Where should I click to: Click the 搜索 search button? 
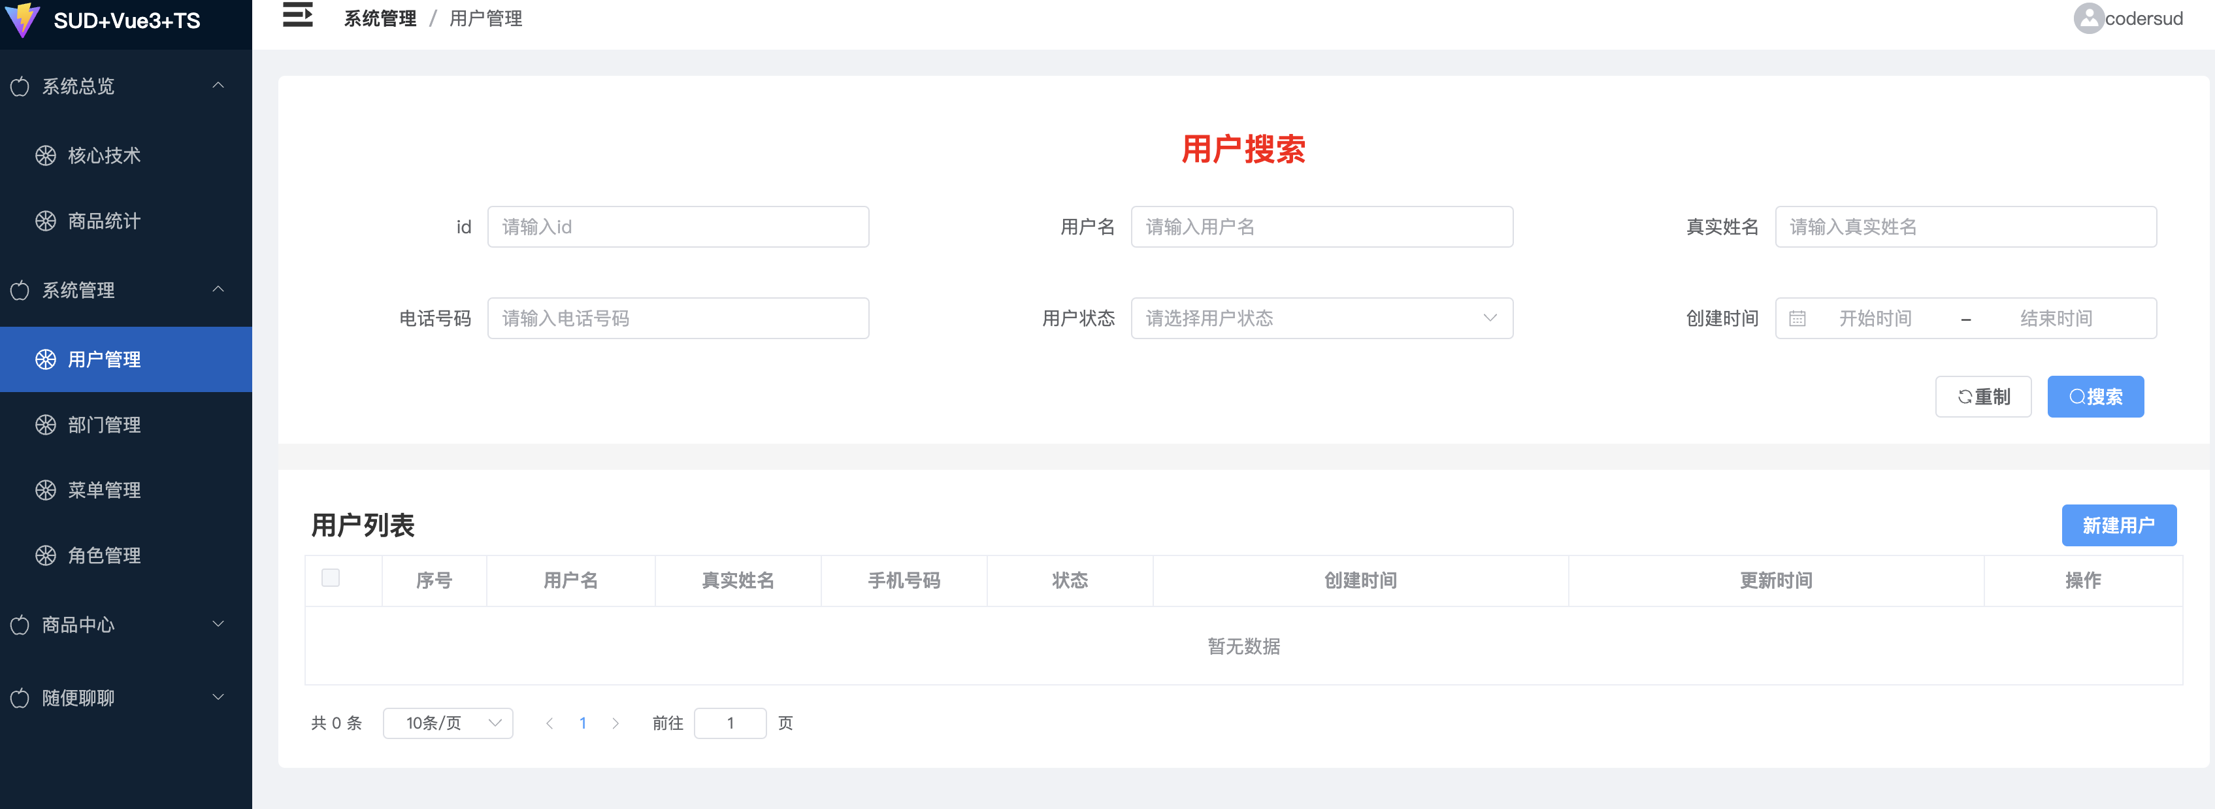2095,397
